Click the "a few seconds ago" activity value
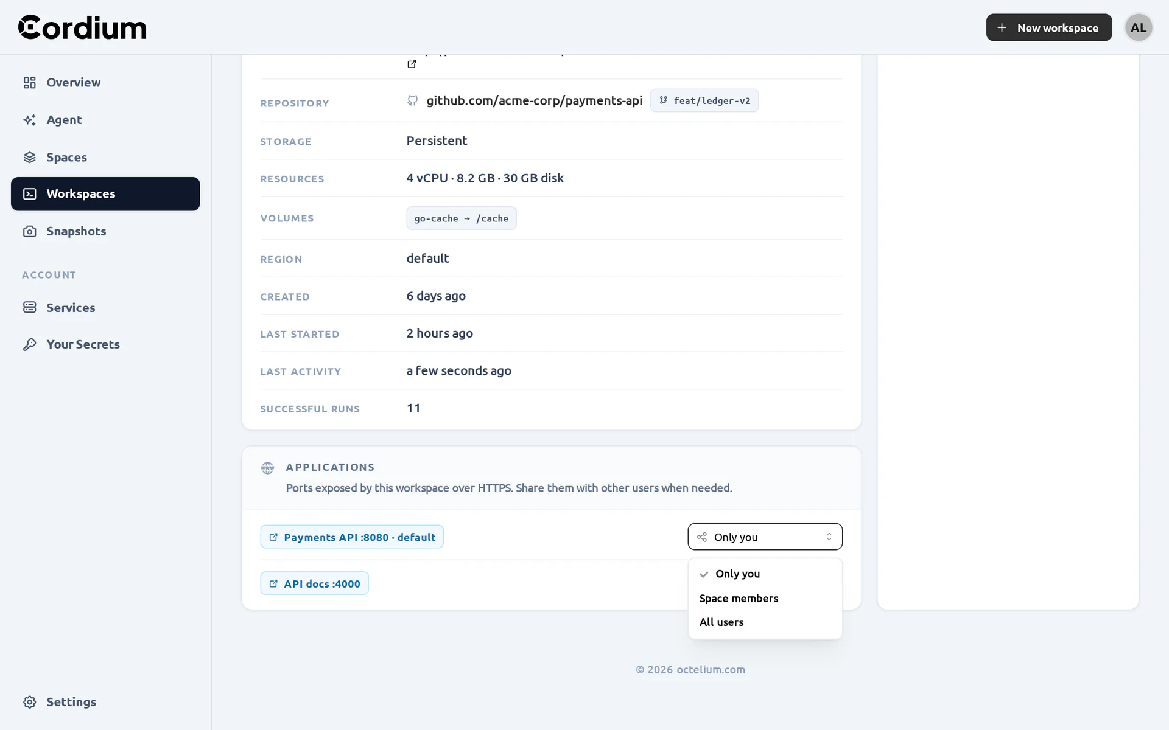This screenshot has width=1169, height=730. click(x=459, y=370)
